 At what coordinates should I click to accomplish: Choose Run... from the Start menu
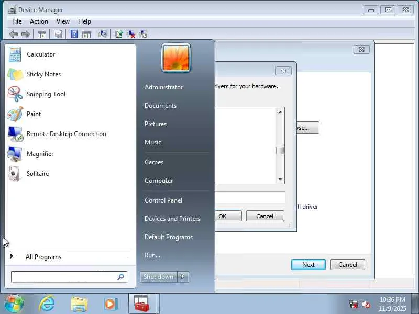coord(152,255)
